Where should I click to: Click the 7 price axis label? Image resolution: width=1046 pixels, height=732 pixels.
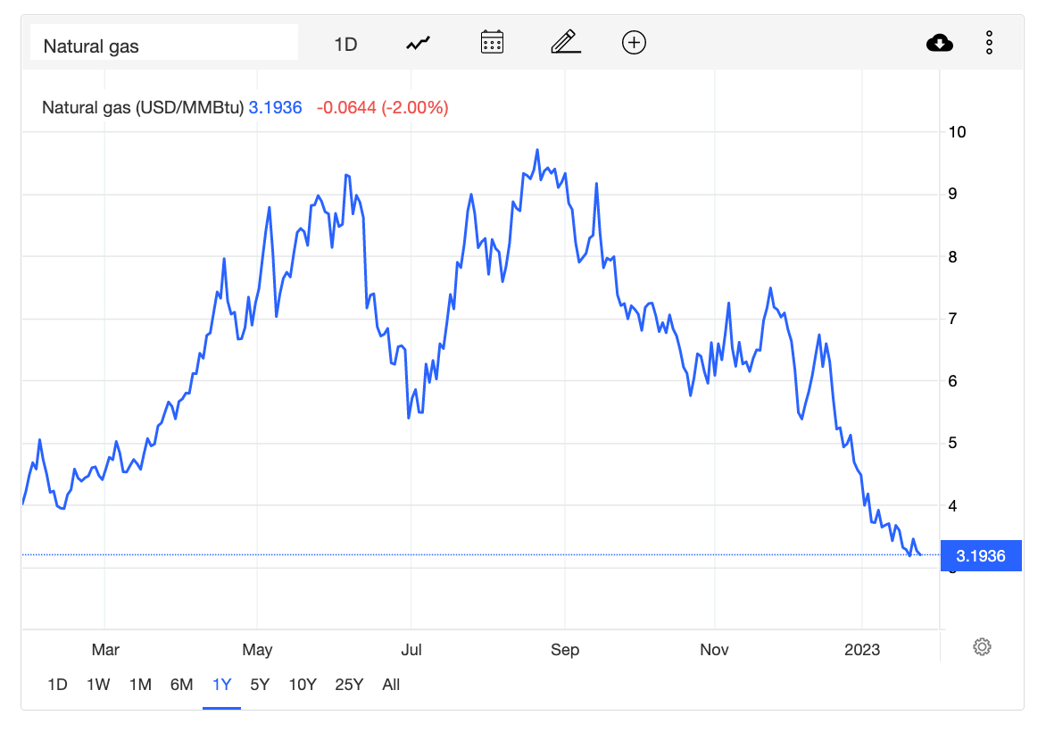[952, 319]
